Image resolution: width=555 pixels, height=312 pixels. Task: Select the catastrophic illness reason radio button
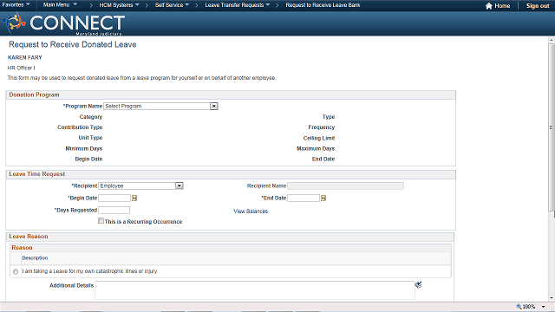point(16,271)
